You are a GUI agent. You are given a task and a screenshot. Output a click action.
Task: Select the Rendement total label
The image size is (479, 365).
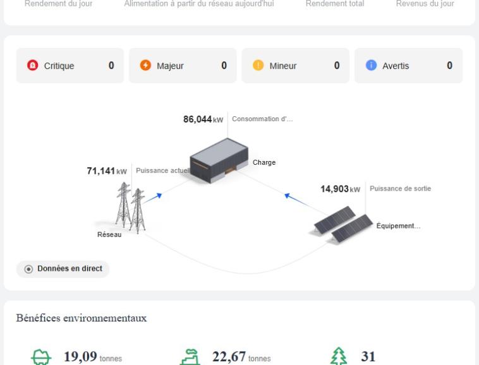coord(334,4)
